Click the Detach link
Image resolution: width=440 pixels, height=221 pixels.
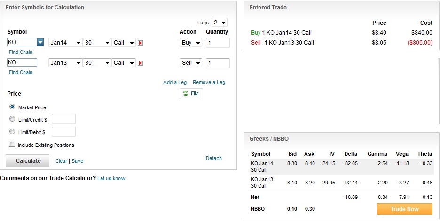pos(214,158)
